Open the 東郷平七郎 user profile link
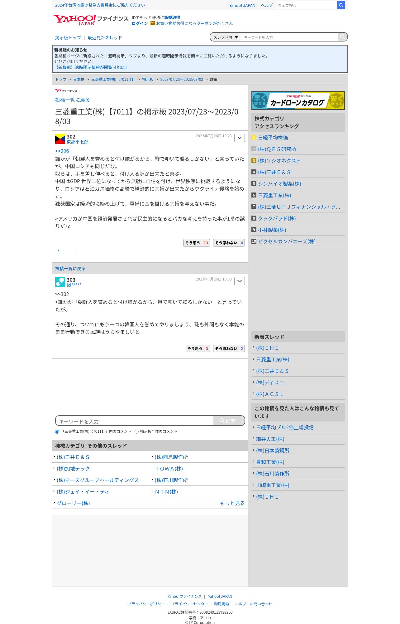This screenshot has height=624, width=400. pos(78,142)
